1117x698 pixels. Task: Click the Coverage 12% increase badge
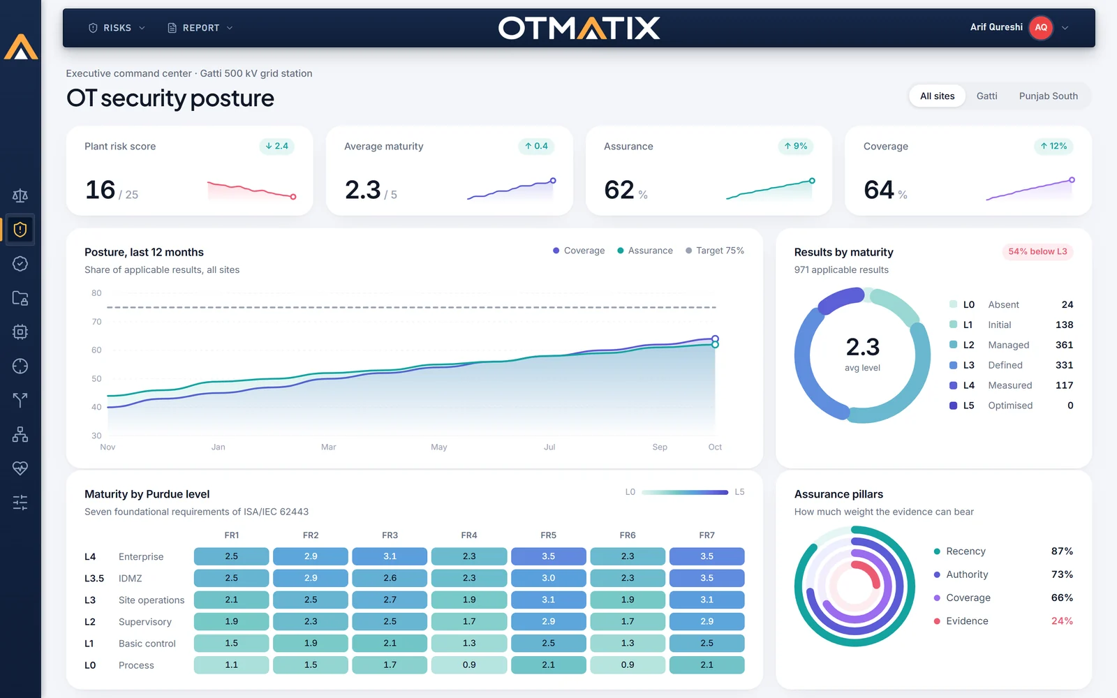(1053, 146)
